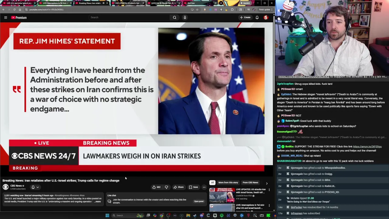Switch to Fox & Friends Feb 28 tab
389x219 pixels.
click(164, 3)
